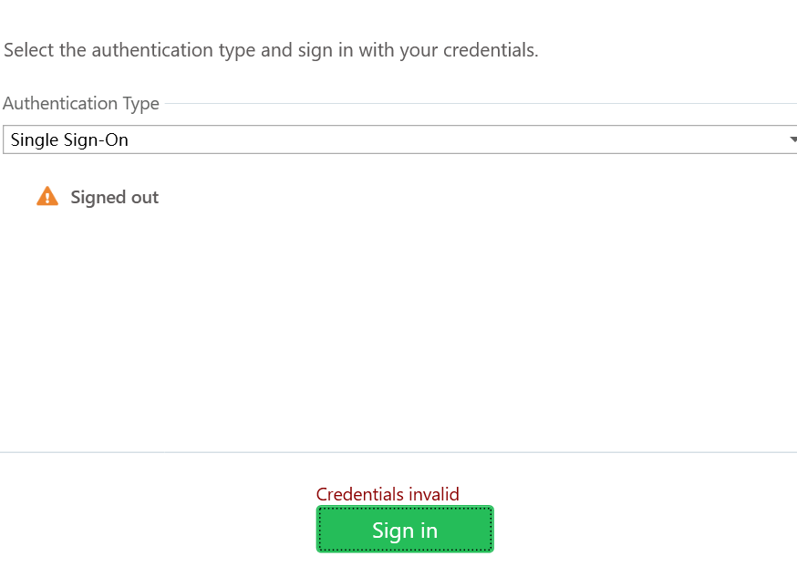Click the exclamation mark inside the triangle
Viewport: 797px width, 567px height.
(46, 198)
